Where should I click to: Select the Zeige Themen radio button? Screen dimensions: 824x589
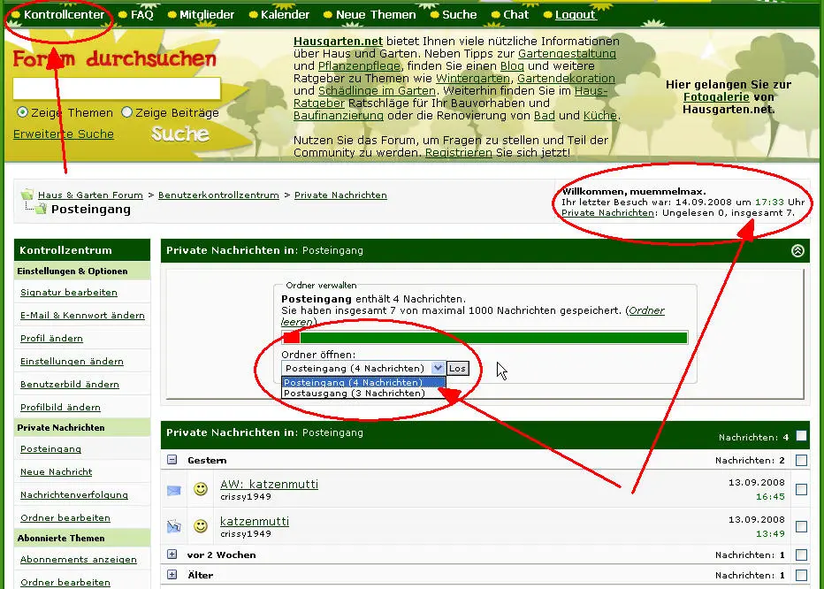tap(22, 112)
